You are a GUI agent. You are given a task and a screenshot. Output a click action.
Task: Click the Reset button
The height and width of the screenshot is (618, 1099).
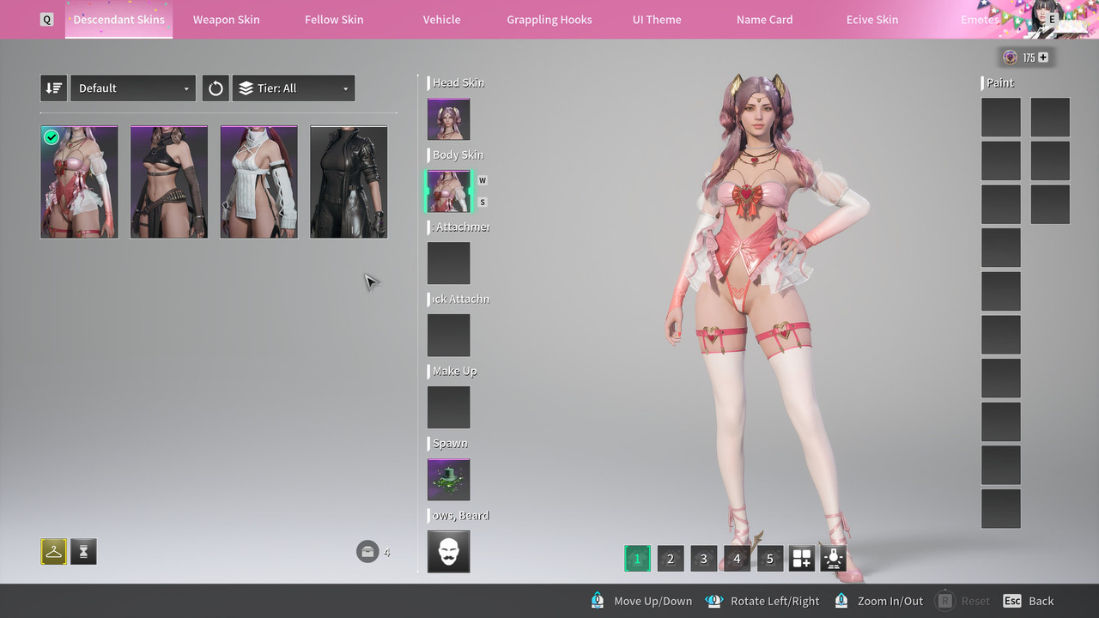[963, 601]
